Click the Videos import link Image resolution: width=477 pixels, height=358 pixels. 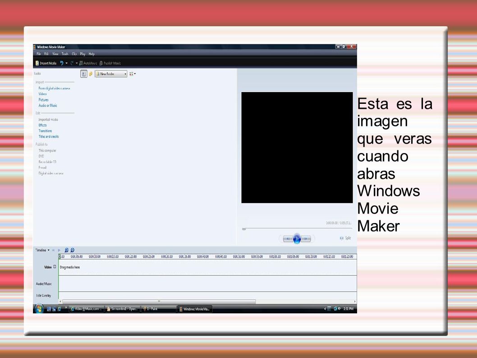point(42,94)
